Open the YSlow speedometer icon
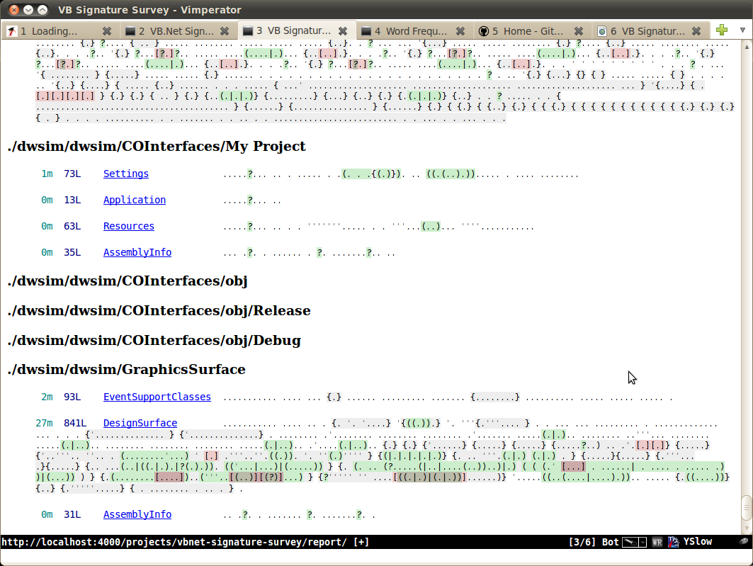 pyautogui.click(x=673, y=542)
